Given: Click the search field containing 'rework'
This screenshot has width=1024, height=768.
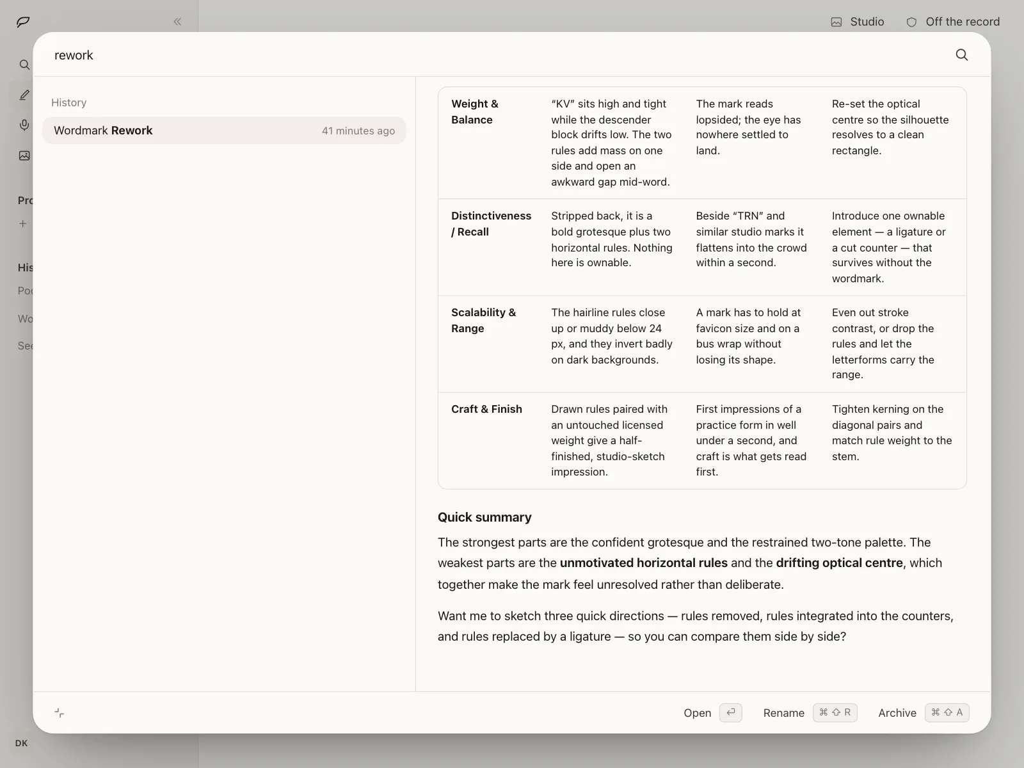Looking at the screenshot, I should [x=499, y=55].
